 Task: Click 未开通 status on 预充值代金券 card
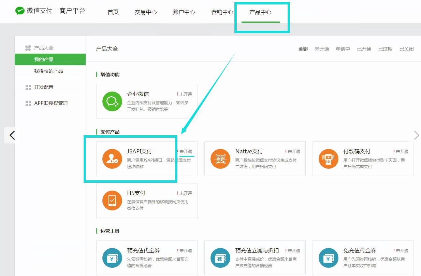tap(185, 251)
